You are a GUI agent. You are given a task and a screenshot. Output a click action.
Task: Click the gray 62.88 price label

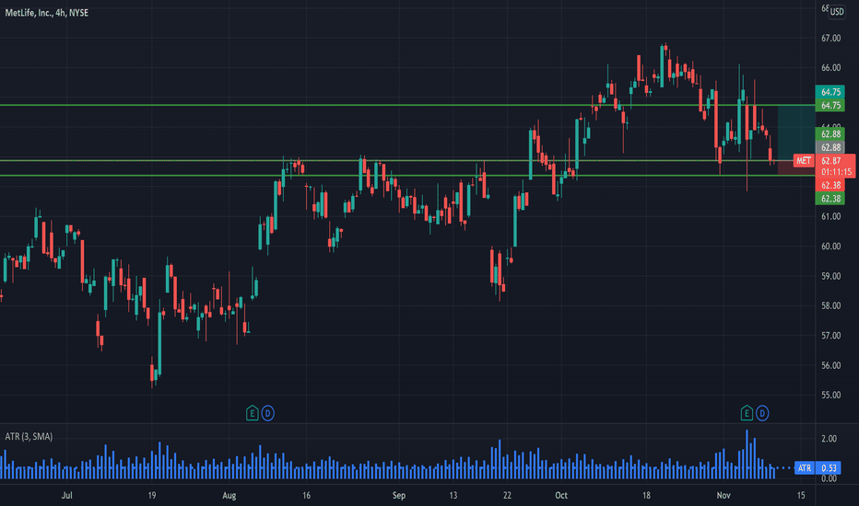830,147
